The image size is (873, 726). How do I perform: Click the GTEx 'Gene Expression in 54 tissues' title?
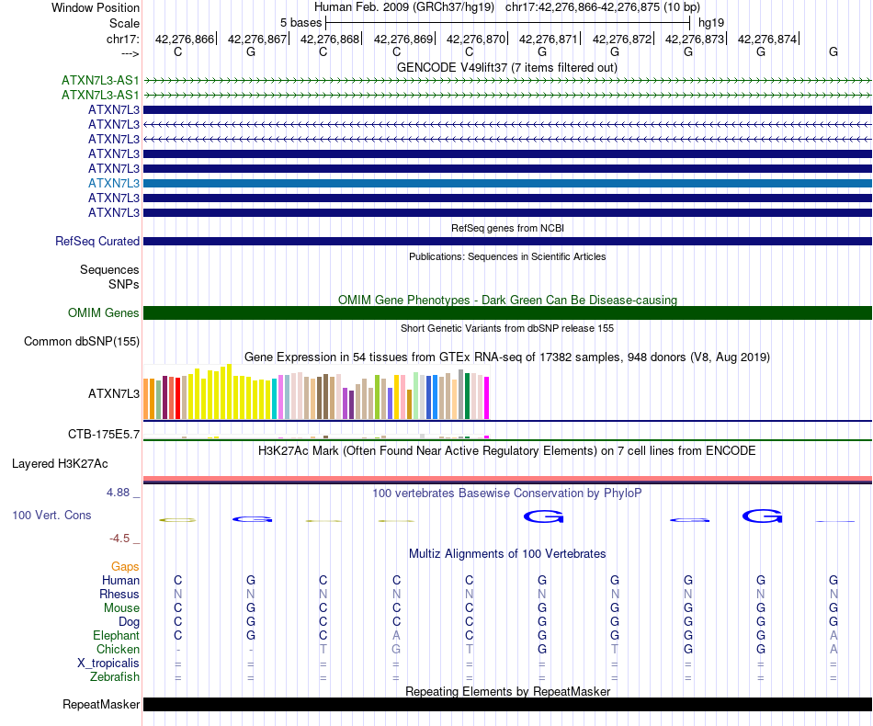(507, 357)
